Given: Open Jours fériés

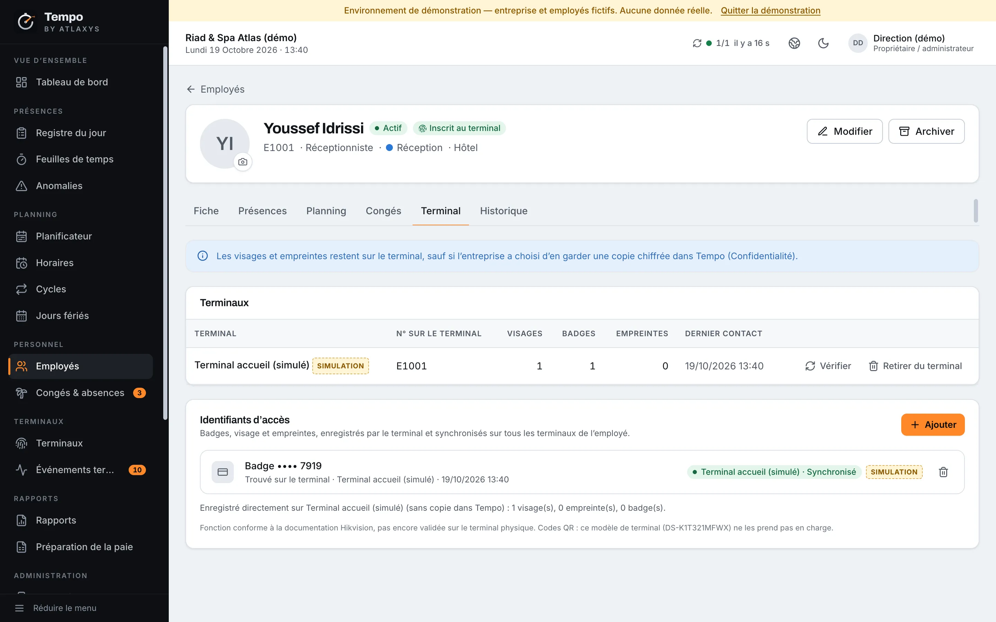Looking at the screenshot, I should pyautogui.click(x=80, y=315).
